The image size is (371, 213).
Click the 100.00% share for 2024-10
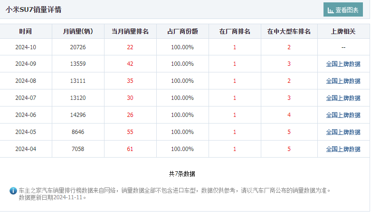coord(182,47)
